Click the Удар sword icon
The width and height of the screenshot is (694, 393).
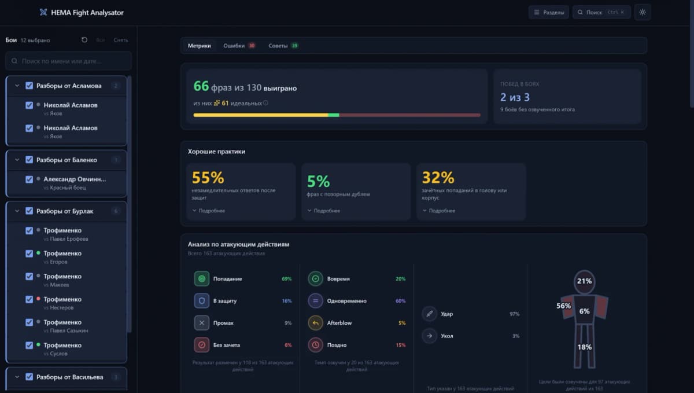429,314
